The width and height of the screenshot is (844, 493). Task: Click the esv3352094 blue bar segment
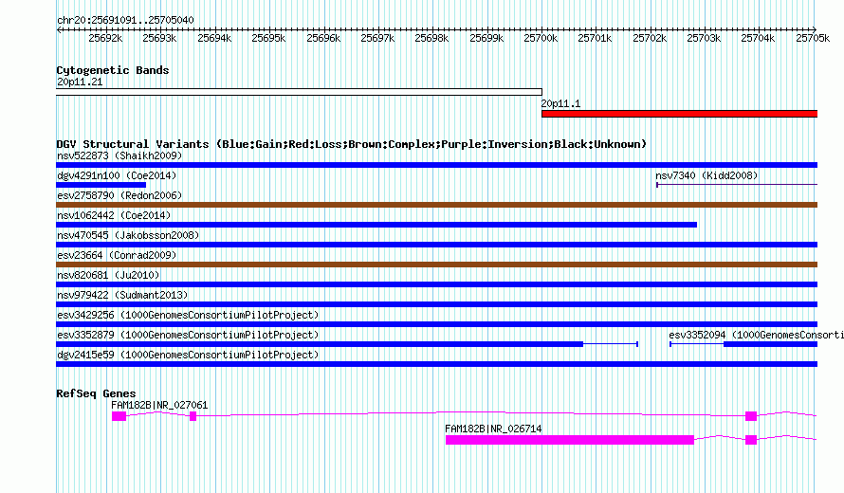click(x=770, y=344)
